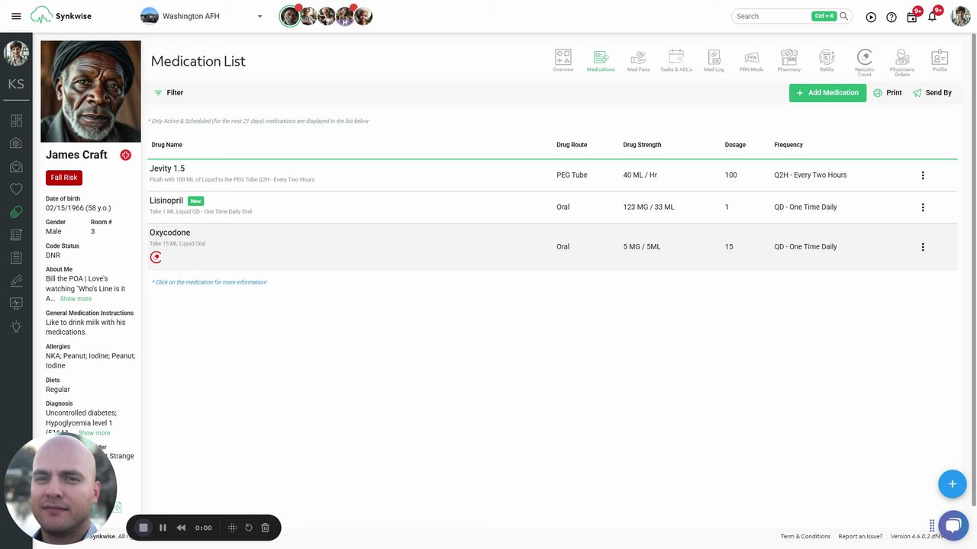
Task: Open the Refills tab
Action: 827,61
